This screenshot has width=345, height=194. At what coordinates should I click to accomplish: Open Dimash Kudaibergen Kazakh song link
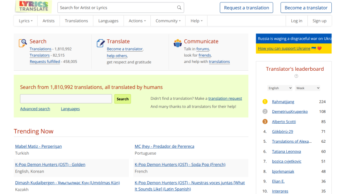67,182
